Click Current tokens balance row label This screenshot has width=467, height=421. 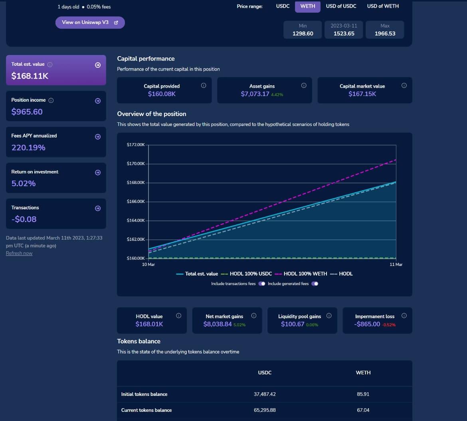[x=146, y=410]
